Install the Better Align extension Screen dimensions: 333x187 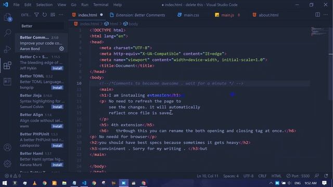[x=57, y=126]
